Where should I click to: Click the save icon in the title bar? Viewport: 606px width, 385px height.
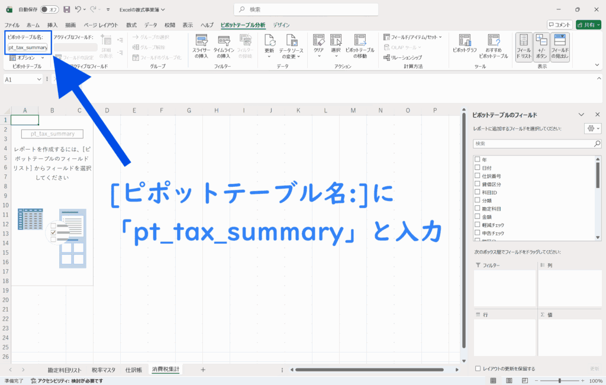coord(66,9)
